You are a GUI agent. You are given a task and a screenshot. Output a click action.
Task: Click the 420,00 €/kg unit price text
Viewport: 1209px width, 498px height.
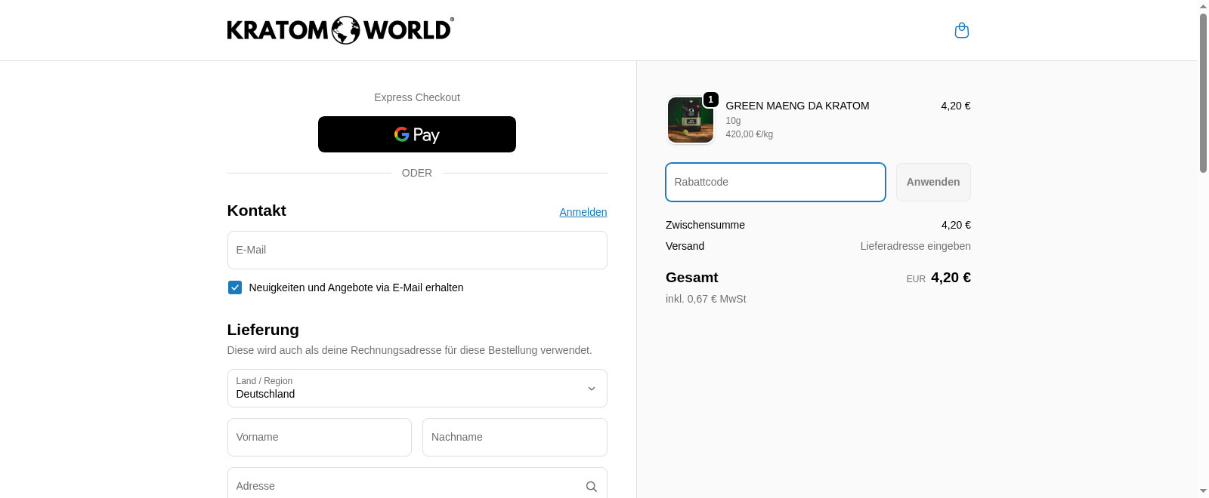coord(749,134)
